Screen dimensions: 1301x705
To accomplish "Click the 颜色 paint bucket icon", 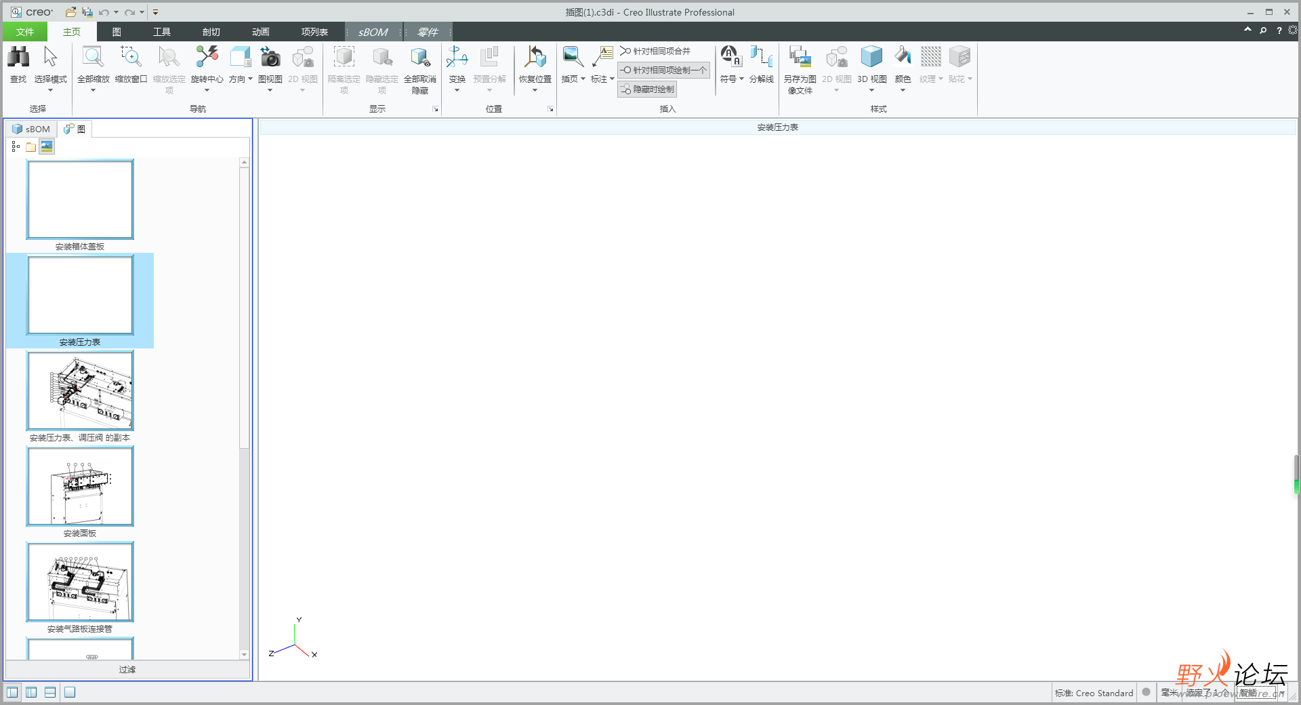I will (x=903, y=57).
